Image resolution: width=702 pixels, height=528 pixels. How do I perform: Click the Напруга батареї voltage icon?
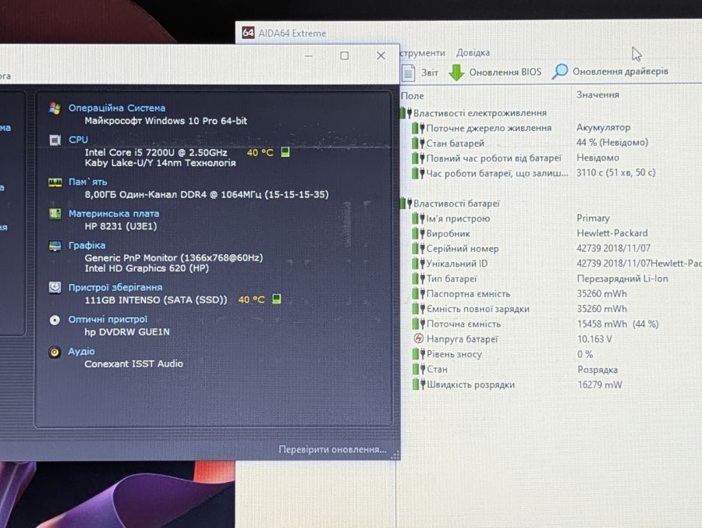pyautogui.click(x=418, y=338)
